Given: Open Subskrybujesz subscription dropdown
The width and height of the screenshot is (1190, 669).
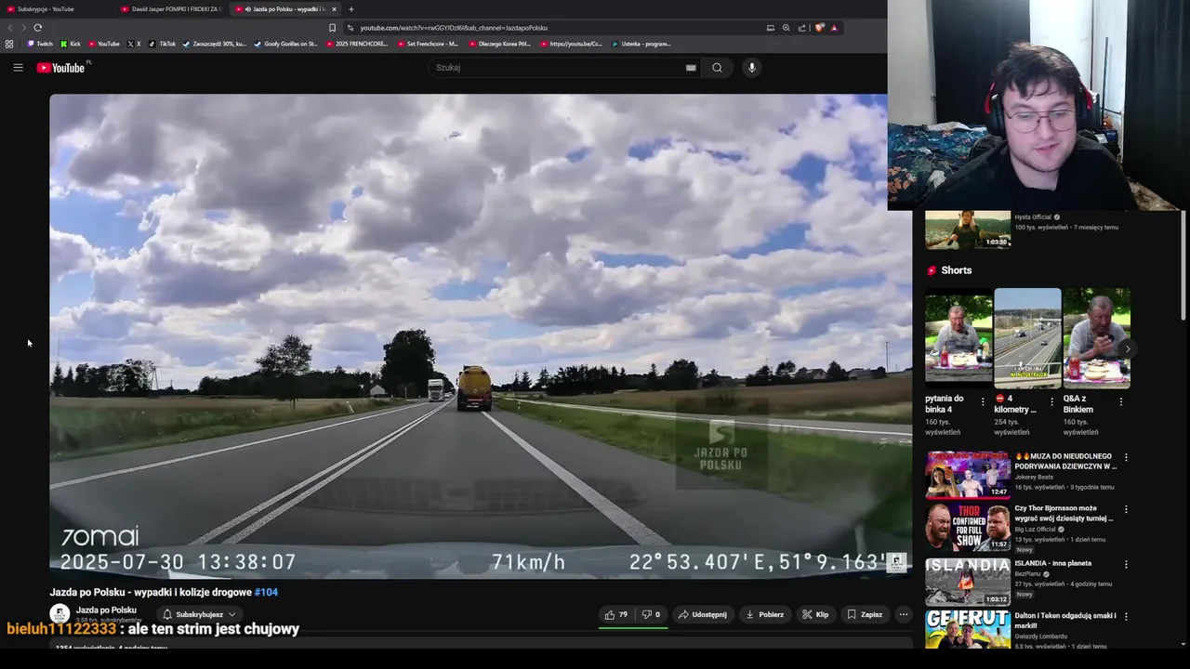Looking at the screenshot, I should pyautogui.click(x=199, y=614).
